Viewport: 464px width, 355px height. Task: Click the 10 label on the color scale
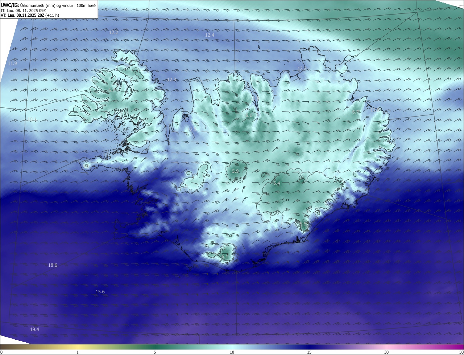click(232, 352)
